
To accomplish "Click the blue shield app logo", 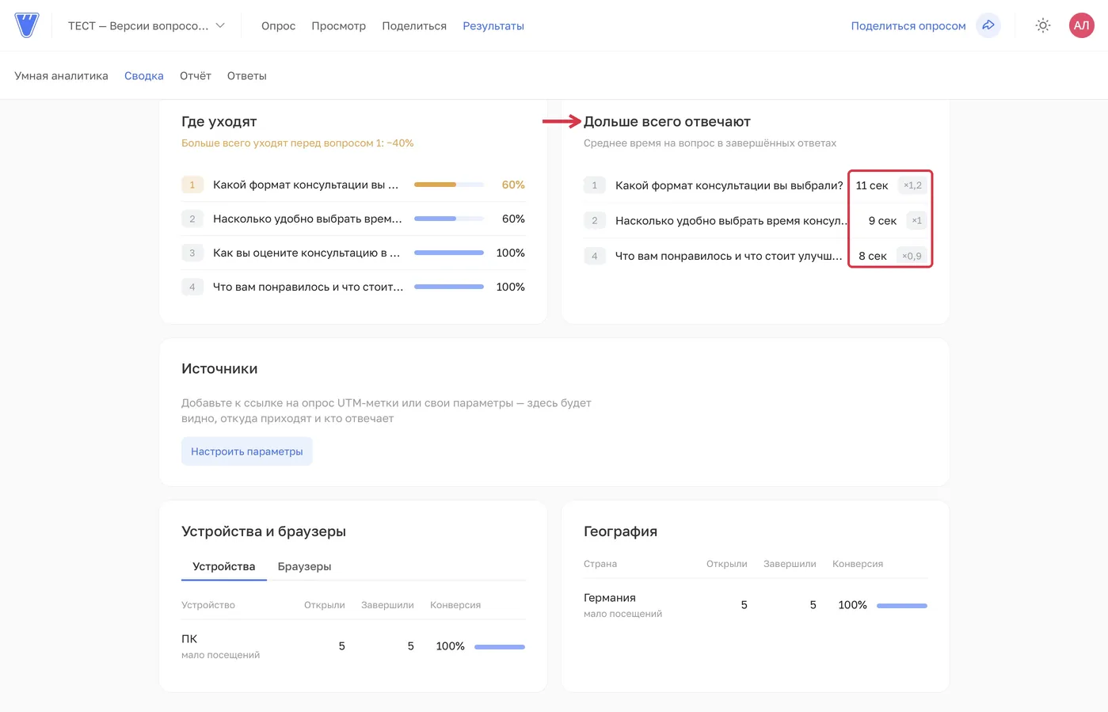I will coord(27,25).
